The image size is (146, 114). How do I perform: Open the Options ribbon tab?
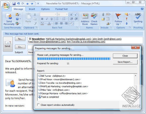tap(45, 9)
